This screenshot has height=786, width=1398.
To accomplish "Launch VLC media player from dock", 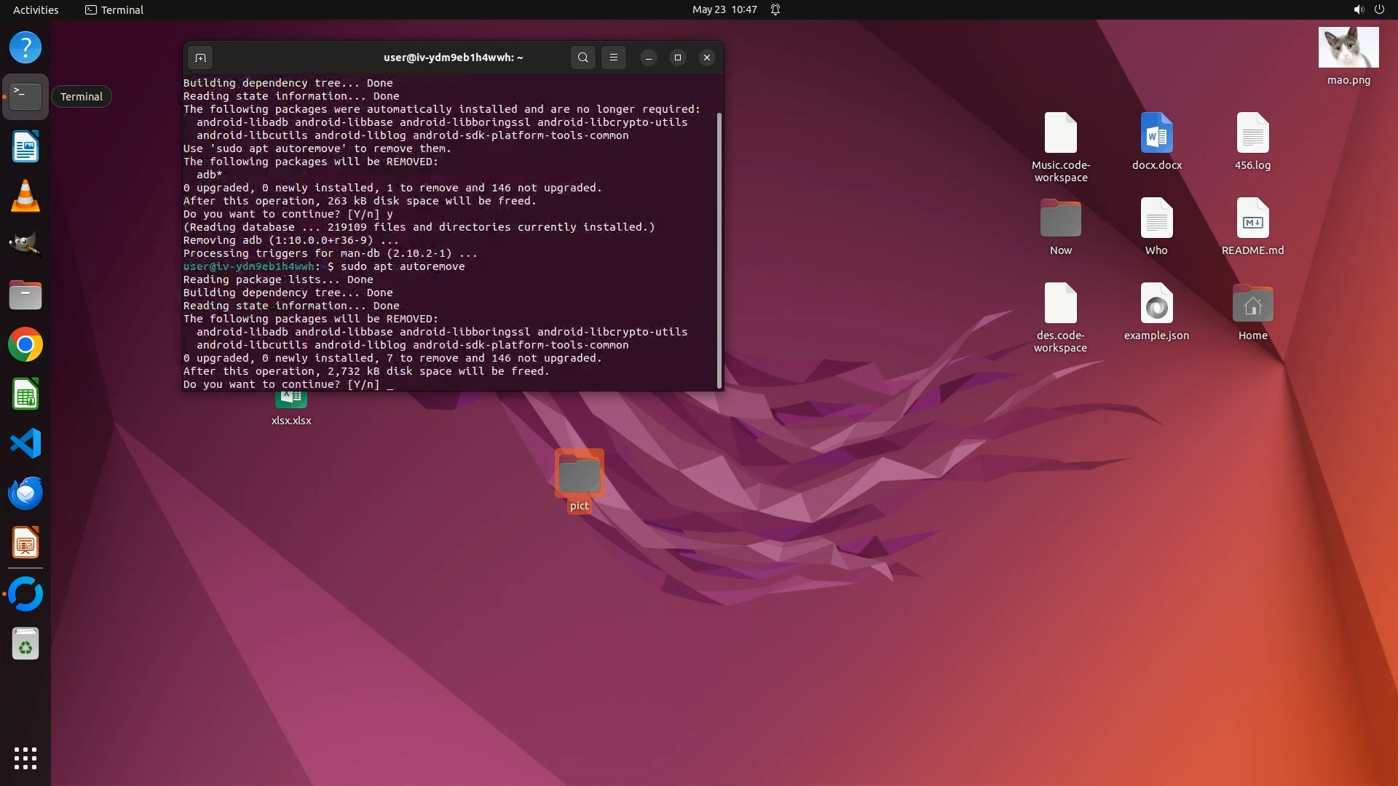I will click(x=25, y=196).
